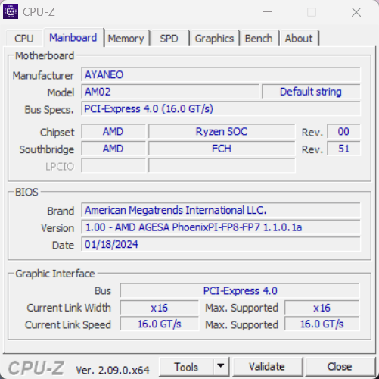Open the Memory tab
Screen dimensions: 379x379
[126, 39]
